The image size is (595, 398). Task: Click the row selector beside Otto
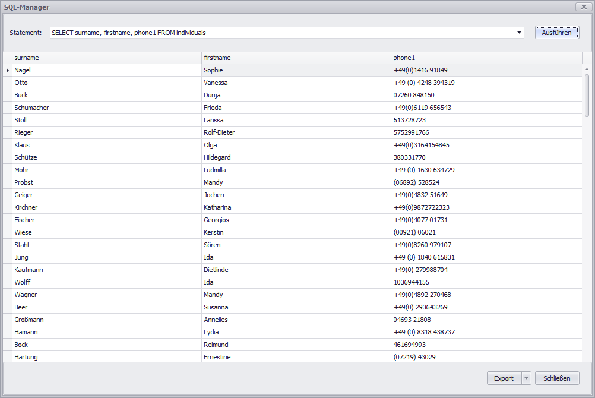[x=8, y=83]
